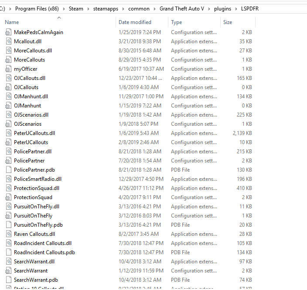
Task: Click the 410 KB size value
Action: 244,188
